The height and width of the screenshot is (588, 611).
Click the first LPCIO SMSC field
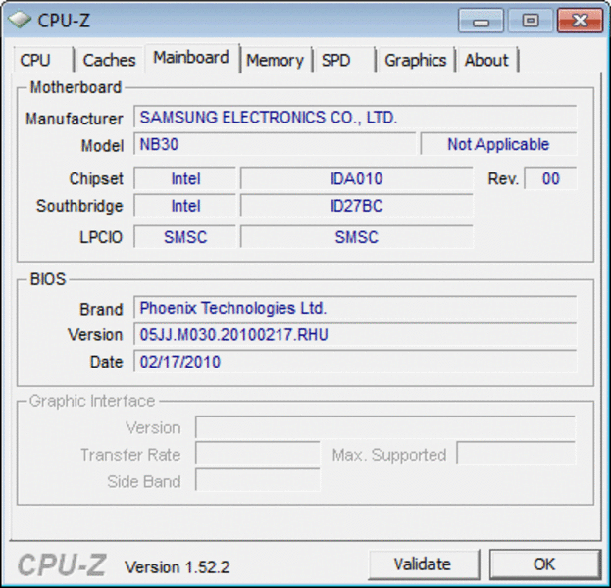[x=185, y=237]
